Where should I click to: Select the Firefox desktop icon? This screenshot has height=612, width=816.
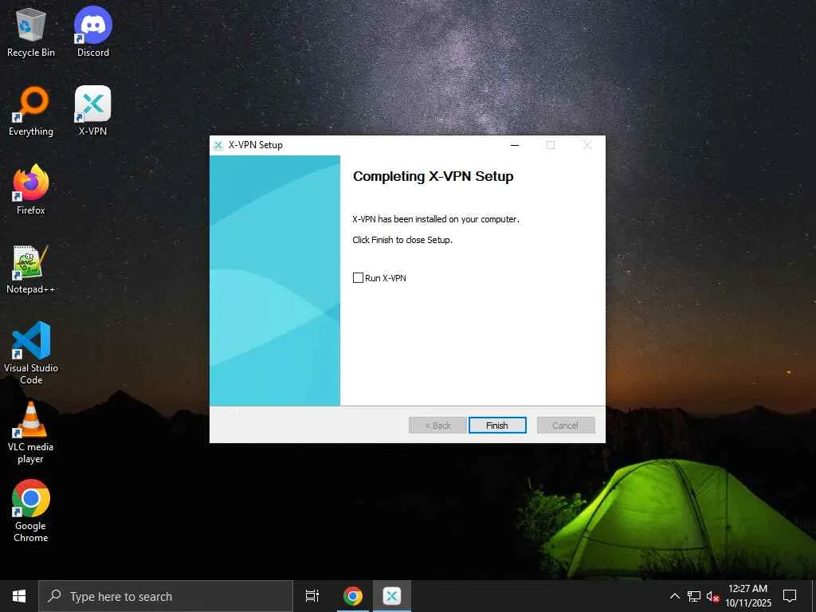(31, 190)
